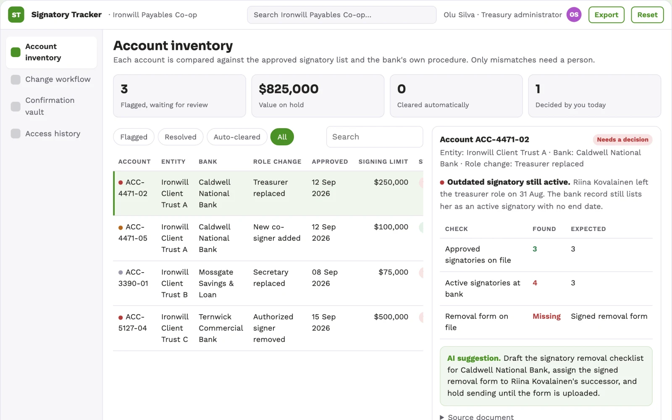Viewport: 672px width, 420px height.
Task: Open Change workflow in the sidebar
Action: click(51, 79)
